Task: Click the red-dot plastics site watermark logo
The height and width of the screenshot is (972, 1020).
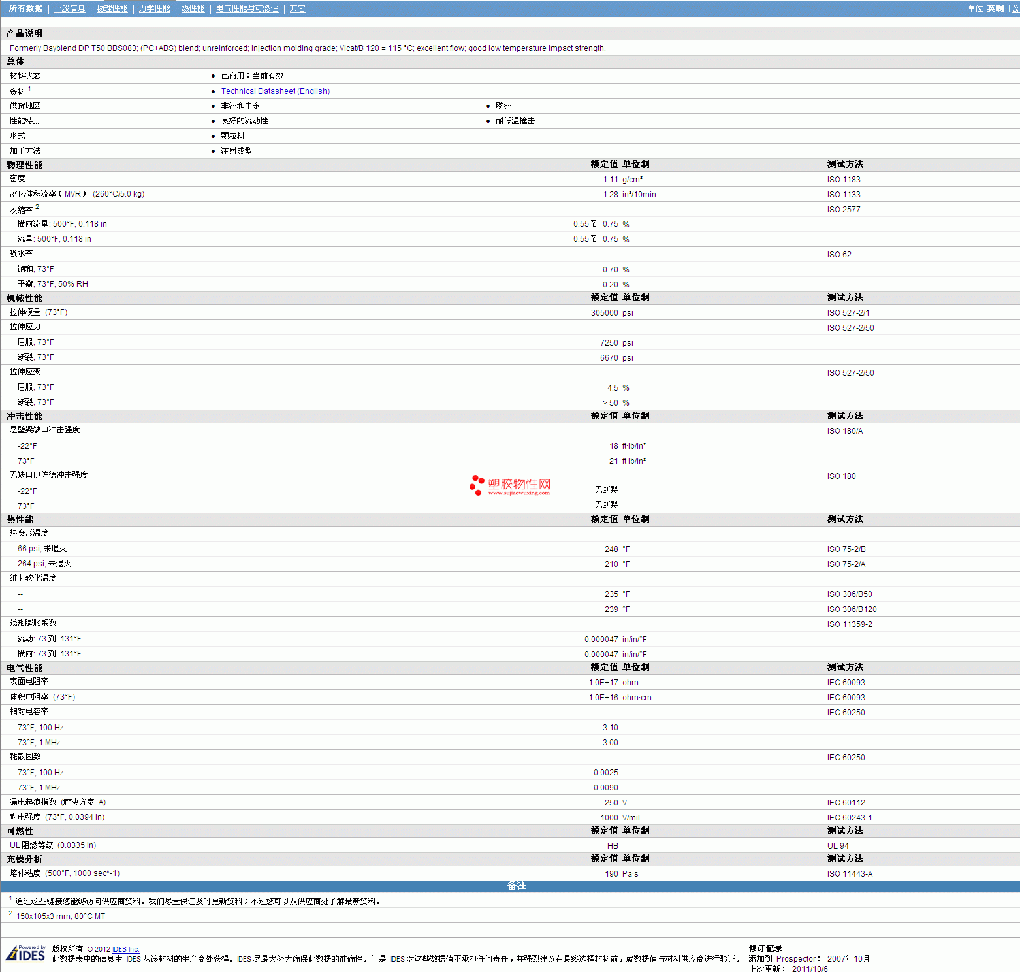Action: [477, 485]
